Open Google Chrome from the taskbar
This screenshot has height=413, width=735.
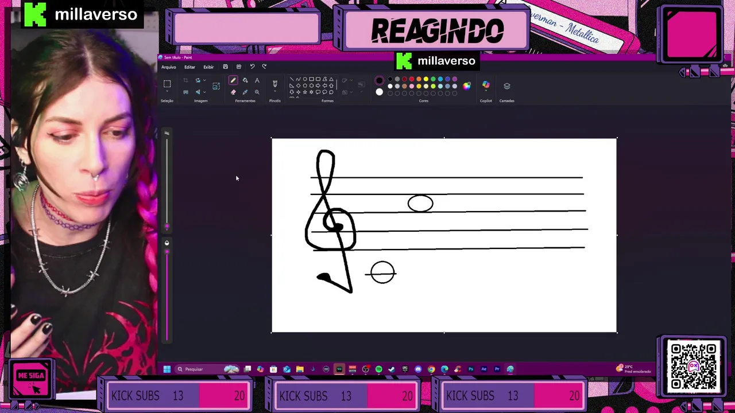(x=431, y=369)
